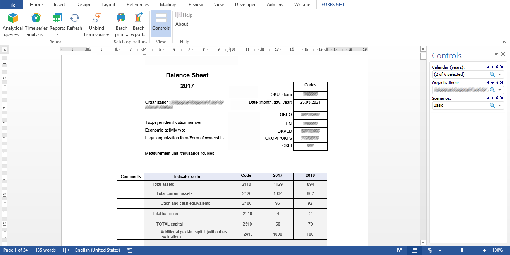
Task: Switch to Read Mode view
Action: tap(400, 250)
